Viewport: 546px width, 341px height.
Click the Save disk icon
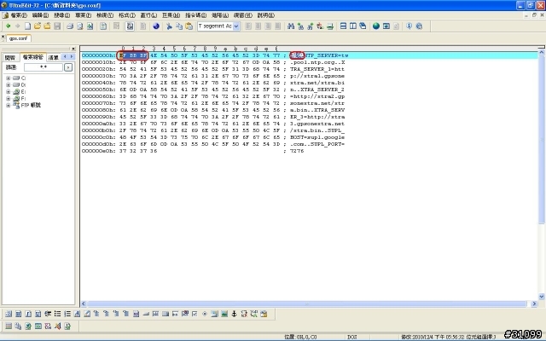(57, 26)
